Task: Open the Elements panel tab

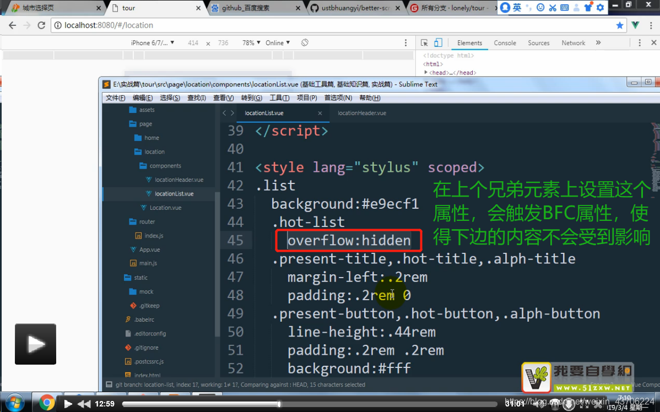Action: tap(469, 43)
